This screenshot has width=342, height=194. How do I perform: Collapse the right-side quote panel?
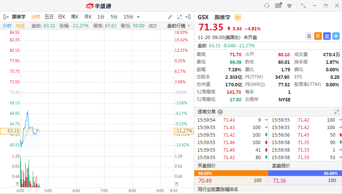point(189,17)
